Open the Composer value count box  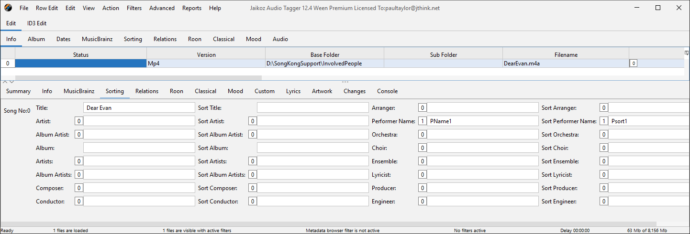[x=78, y=188]
